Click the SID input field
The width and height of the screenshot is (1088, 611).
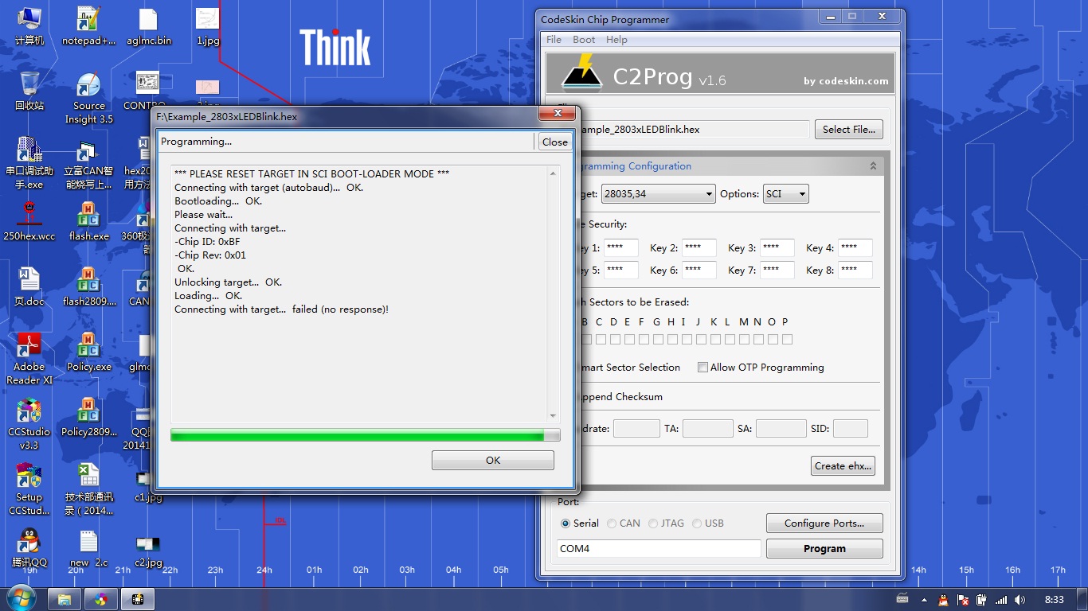(x=850, y=429)
